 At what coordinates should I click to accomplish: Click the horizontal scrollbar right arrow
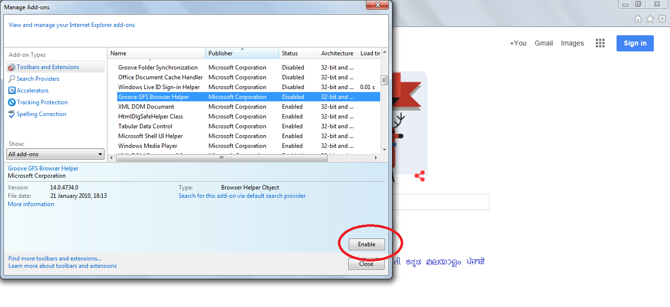[x=376, y=158]
